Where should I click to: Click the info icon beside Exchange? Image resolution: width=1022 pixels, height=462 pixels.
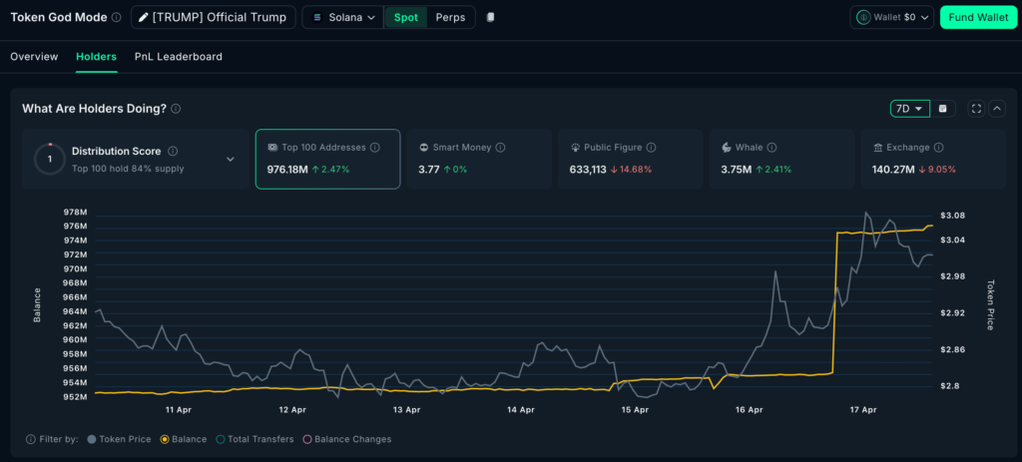click(x=941, y=148)
